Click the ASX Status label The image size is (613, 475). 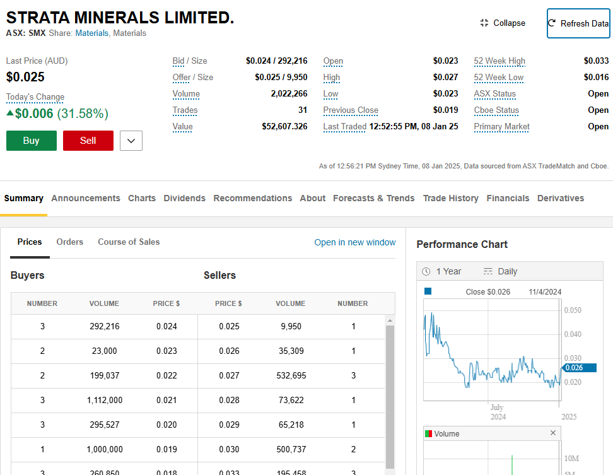(495, 94)
